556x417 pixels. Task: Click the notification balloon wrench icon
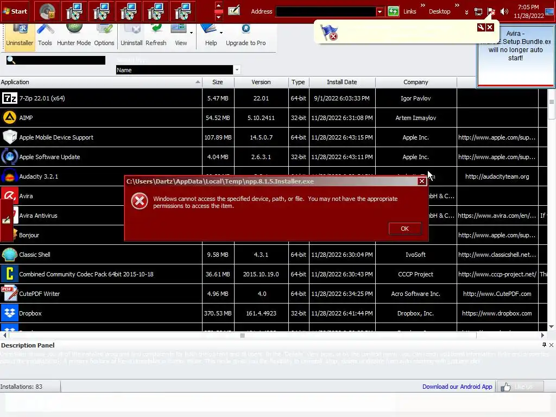point(481,27)
